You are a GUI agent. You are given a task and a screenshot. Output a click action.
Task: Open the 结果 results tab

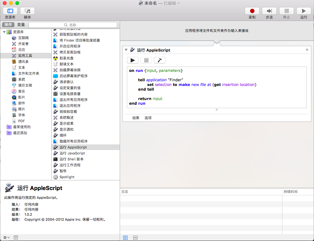pyautogui.click(x=136, y=118)
